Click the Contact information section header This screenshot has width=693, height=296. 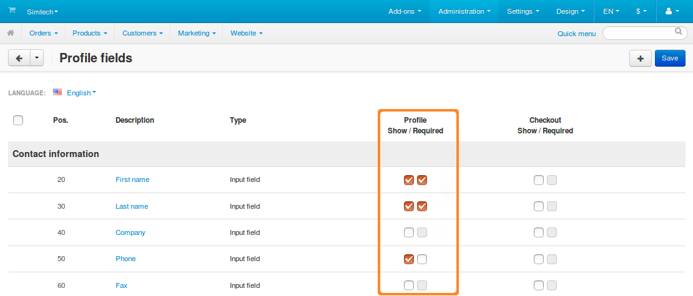(x=56, y=154)
